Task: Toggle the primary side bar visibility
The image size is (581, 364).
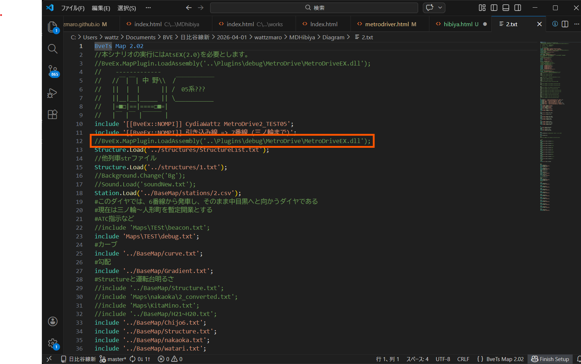Action: tap(494, 8)
